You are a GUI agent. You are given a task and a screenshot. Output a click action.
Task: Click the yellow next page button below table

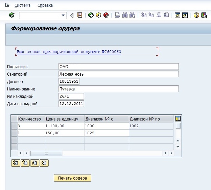pyautogui.click(x=34, y=163)
